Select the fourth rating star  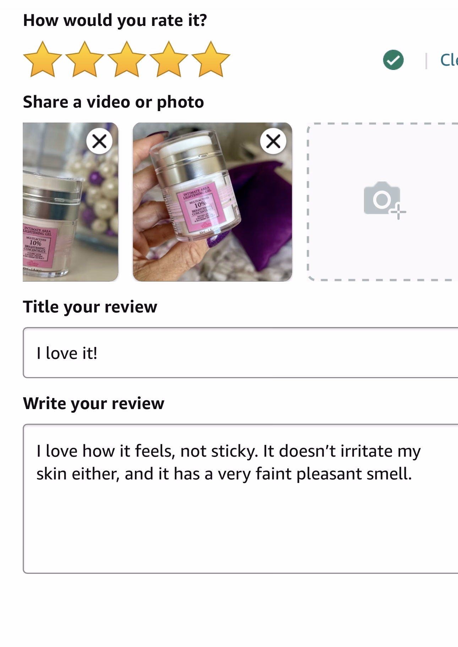coord(169,59)
